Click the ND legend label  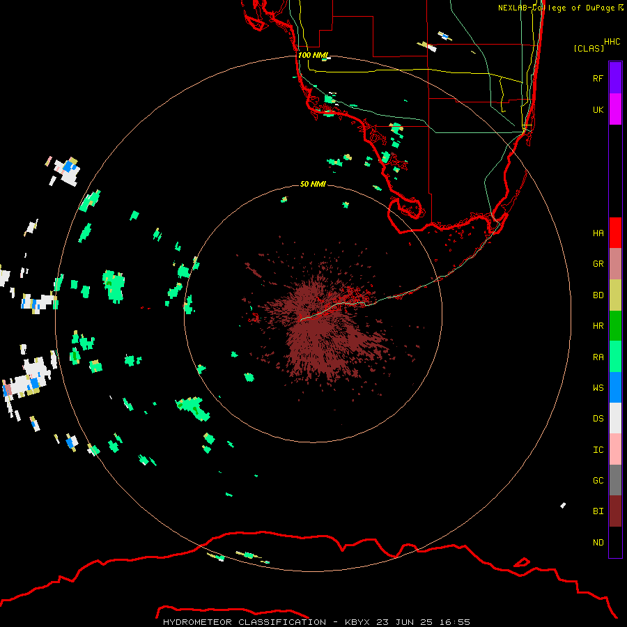598,543
